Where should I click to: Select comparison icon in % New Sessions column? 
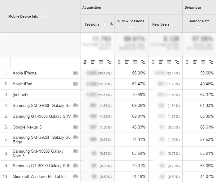143,62
